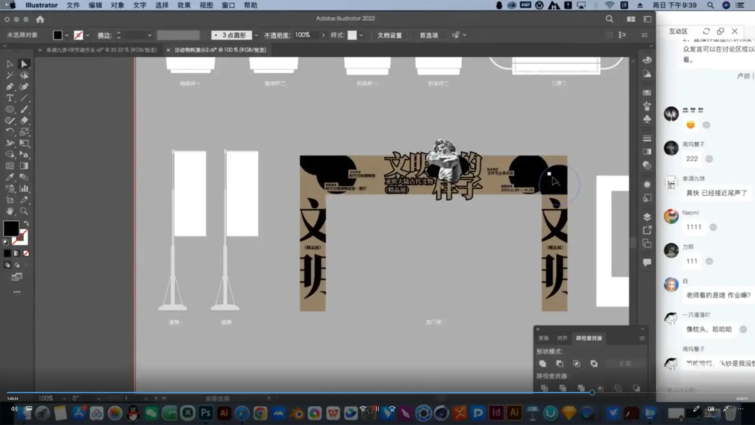
Task: Choose the Hand tool
Action: tap(10, 211)
